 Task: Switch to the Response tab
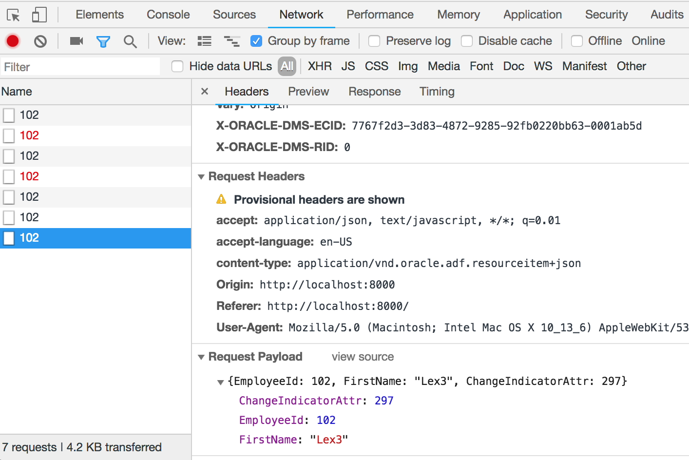374,92
